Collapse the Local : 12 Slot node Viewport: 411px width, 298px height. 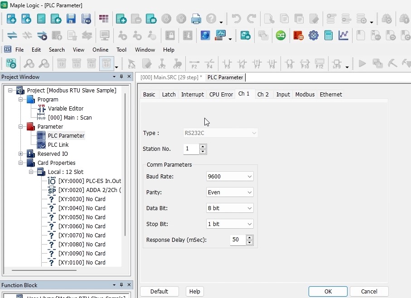31,172
